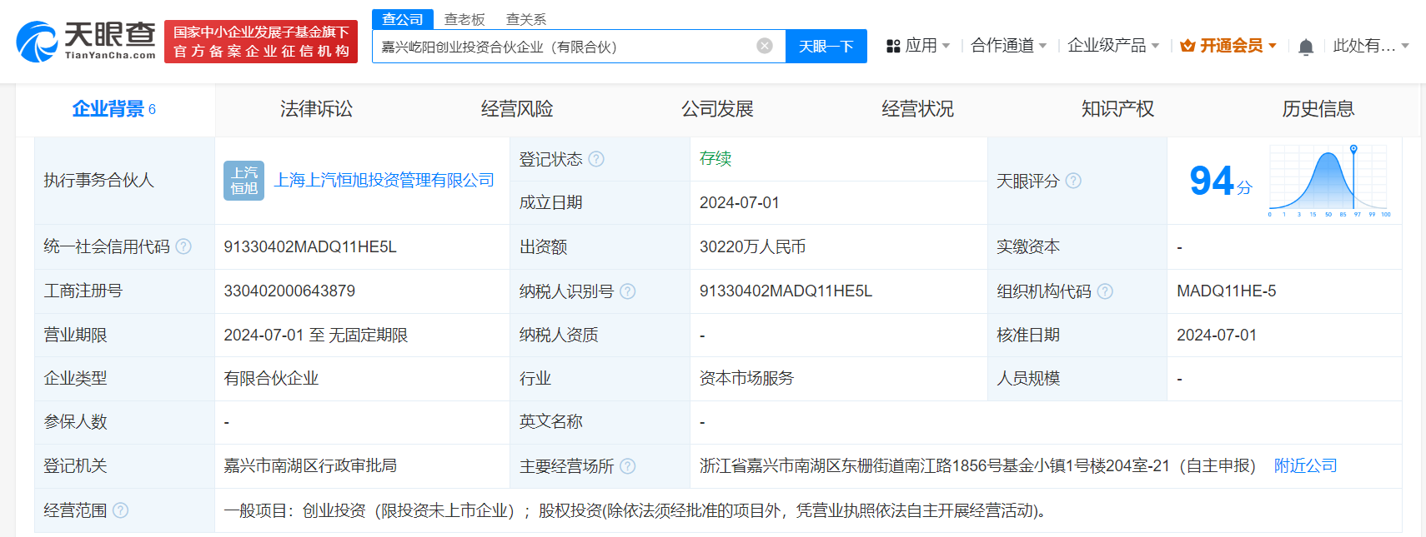Click help icon next to 天眼评分
The height and width of the screenshot is (537, 1426).
click(x=1073, y=181)
